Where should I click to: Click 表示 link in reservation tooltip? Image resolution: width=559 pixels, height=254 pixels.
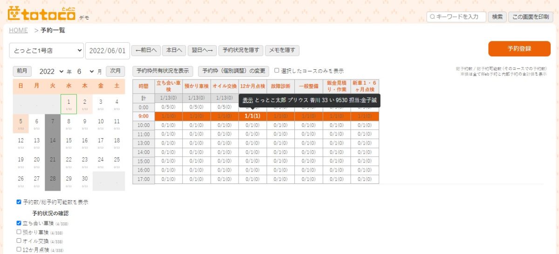248,100
